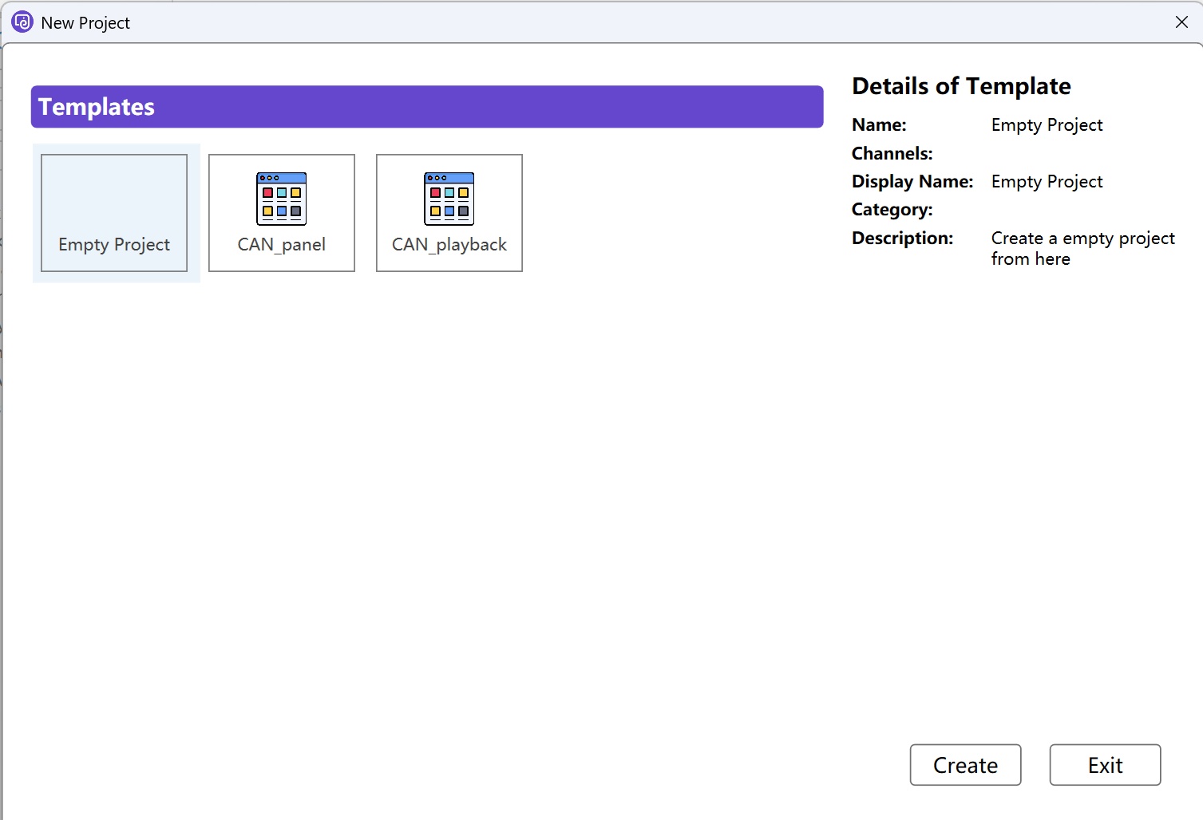Screen dimensions: 1203x820
Task: Click the Name: field label
Action: pyautogui.click(x=879, y=125)
